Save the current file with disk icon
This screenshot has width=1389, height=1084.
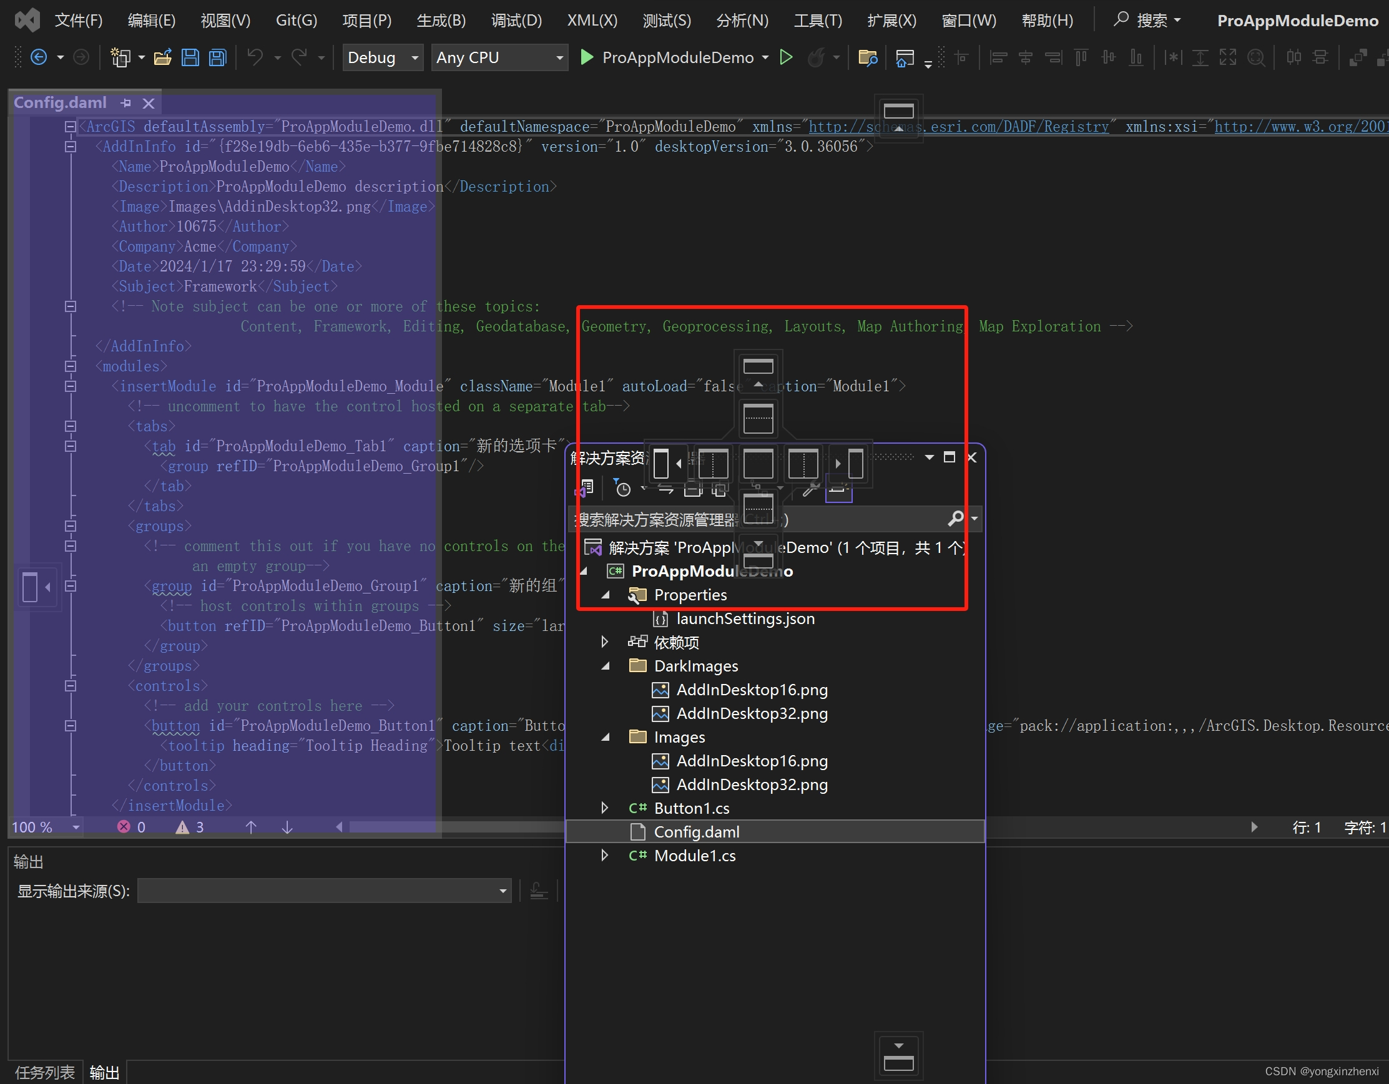coord(190,58)
